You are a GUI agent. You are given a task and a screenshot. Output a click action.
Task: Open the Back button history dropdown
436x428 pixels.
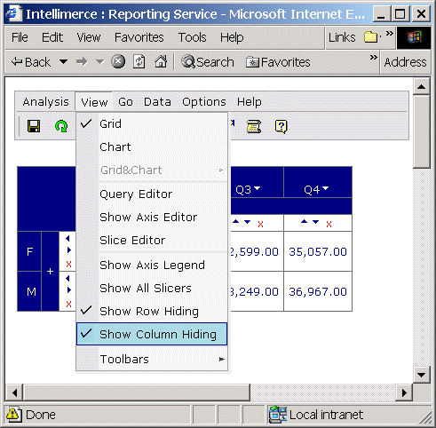[x=63, y=62]
